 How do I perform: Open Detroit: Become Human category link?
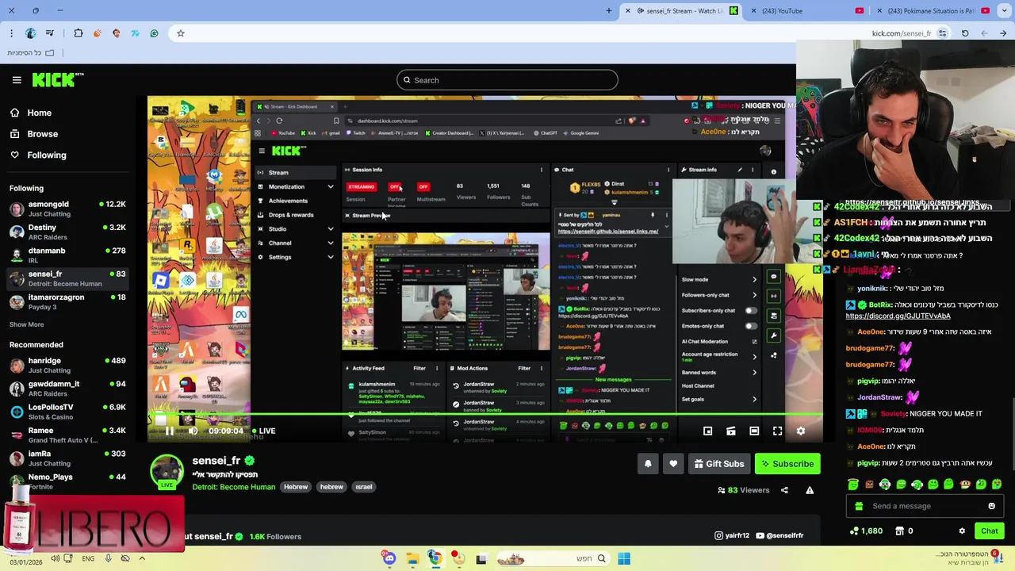click(x=234, y=487)
